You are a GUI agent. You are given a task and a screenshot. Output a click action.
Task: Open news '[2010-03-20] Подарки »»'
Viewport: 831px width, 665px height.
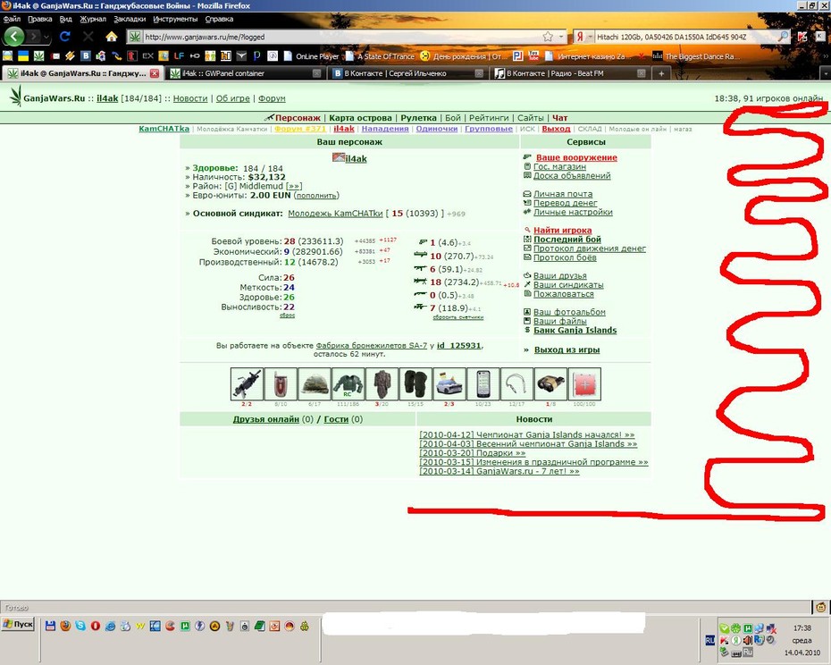[x=472, y=453]
